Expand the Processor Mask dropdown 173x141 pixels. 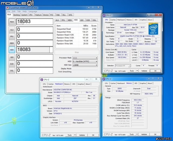coord(97,58)
